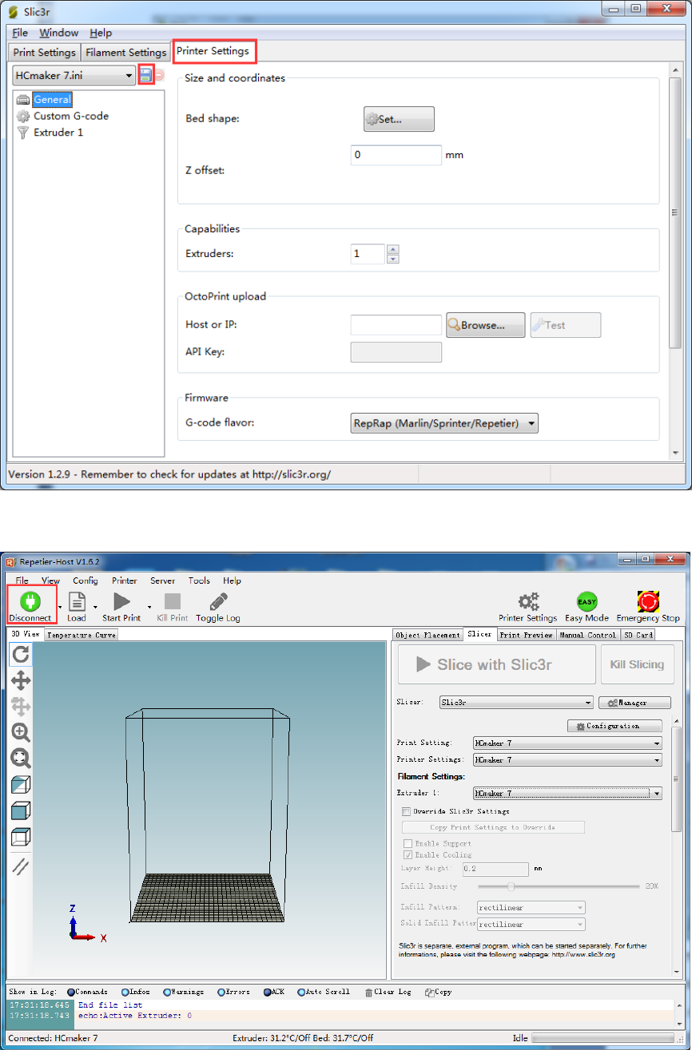Switch to Print Settings tab in Slic3r
Viewport: 692px width, 1050px height.
tap(45, 53)
